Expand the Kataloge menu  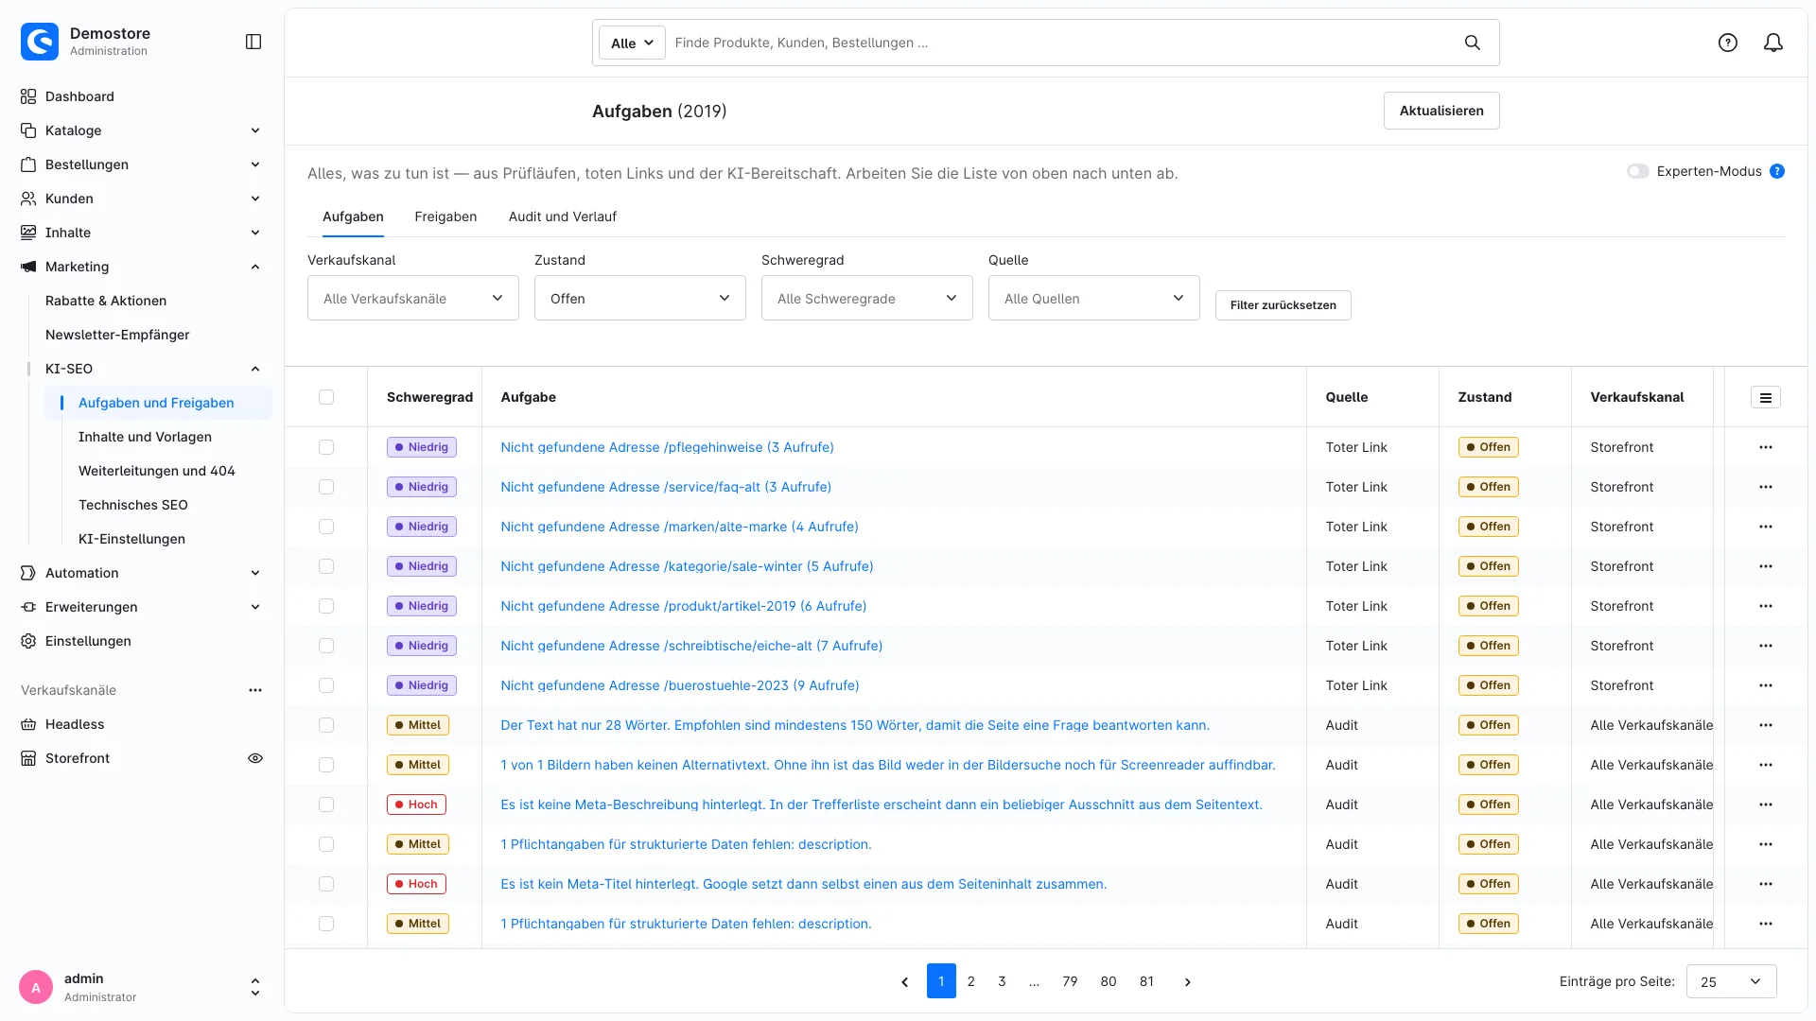click(x=142, y=130)
